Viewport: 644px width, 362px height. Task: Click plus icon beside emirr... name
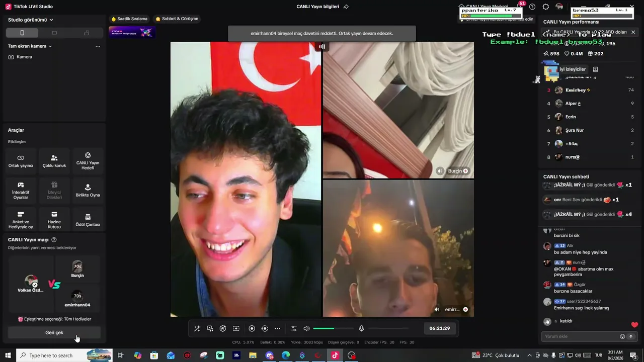[465, 309]
